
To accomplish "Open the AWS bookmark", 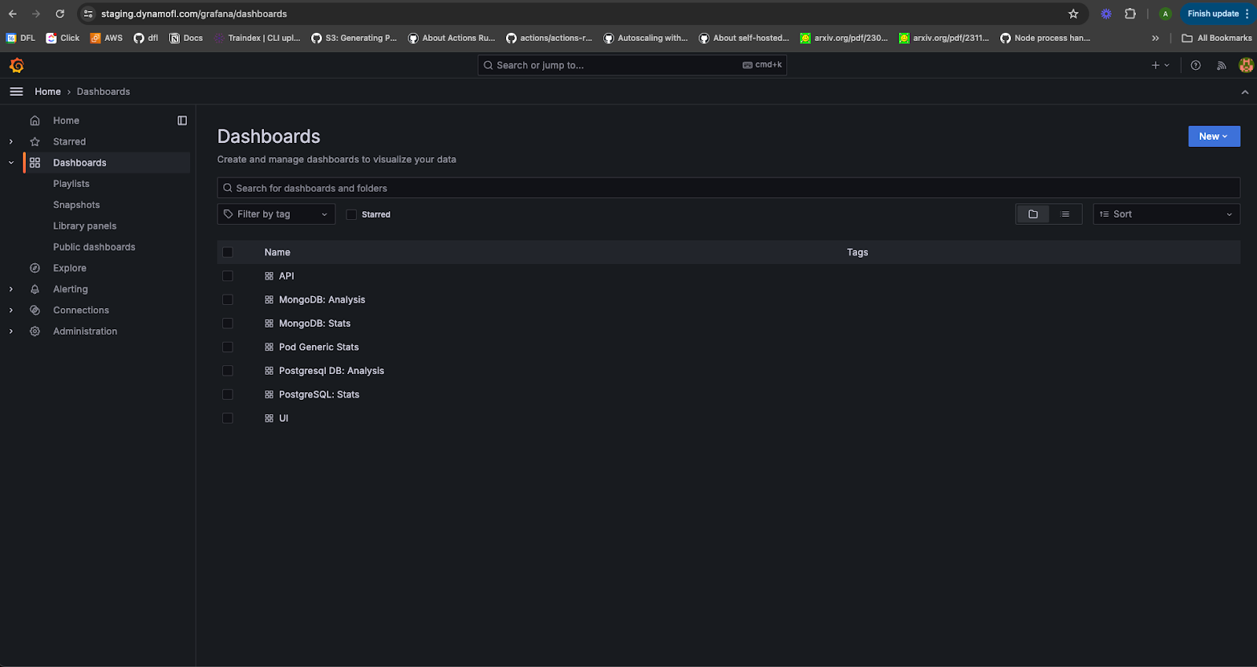I will [107, 38].
